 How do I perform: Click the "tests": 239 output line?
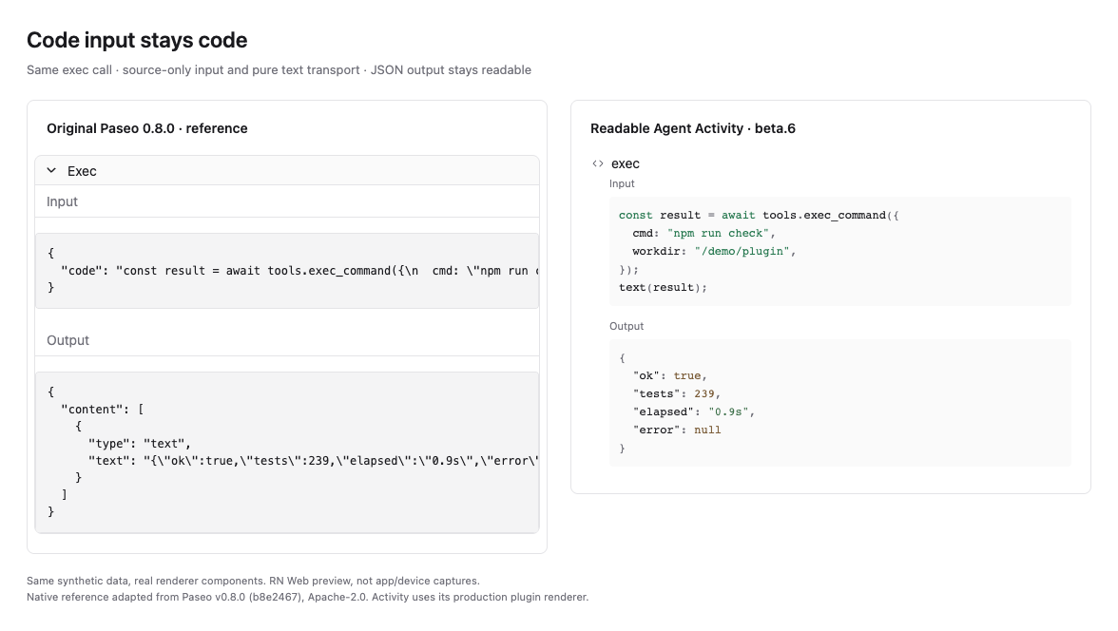(677, 393)
